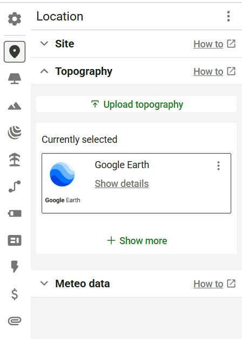Open the cable routing path icon
Viewport: 242px width, 339px height.
click(15, 186)
